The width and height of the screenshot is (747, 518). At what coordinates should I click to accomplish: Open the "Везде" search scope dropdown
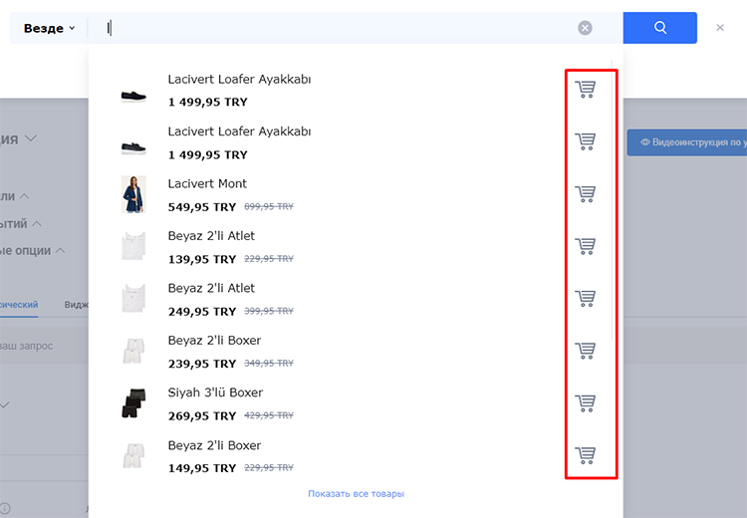click(x=49, y=28)
